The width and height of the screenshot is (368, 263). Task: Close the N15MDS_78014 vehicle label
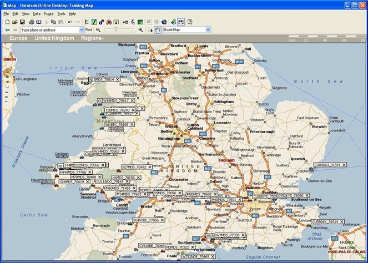[x=117, y=79]
